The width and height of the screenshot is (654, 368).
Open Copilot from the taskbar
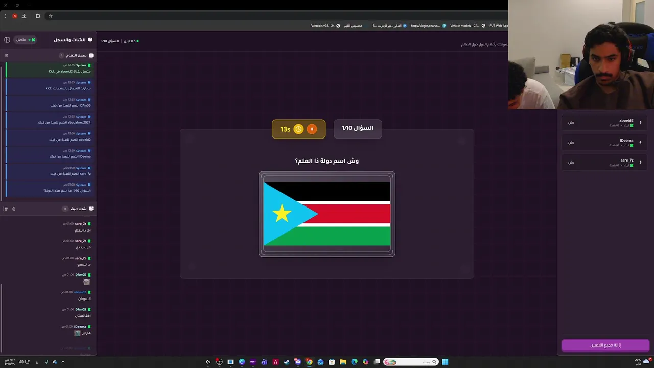tap(365, 362)
